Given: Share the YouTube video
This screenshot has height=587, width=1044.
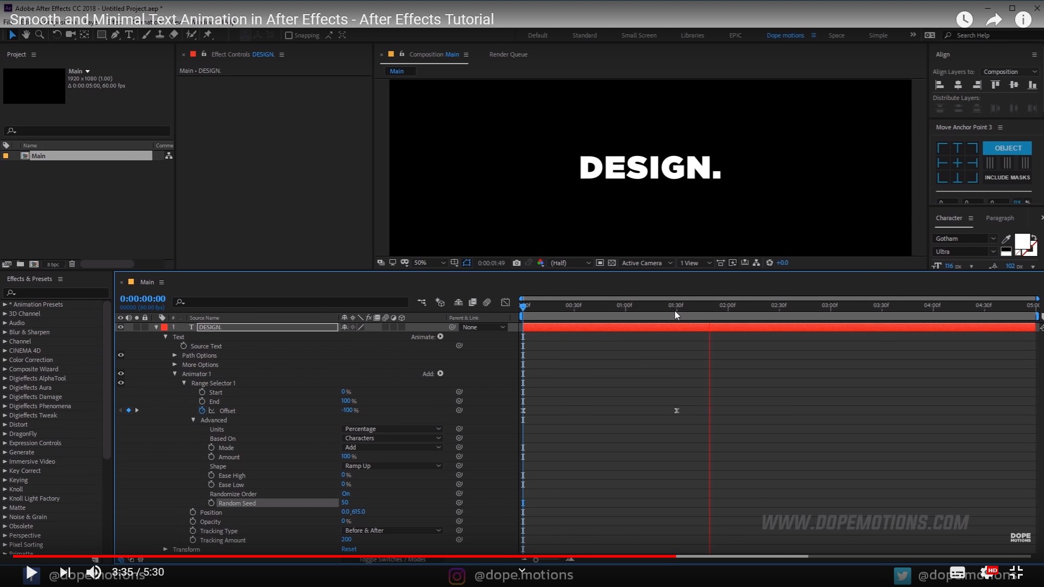Looking at the screenshot, I should point(994,20).
